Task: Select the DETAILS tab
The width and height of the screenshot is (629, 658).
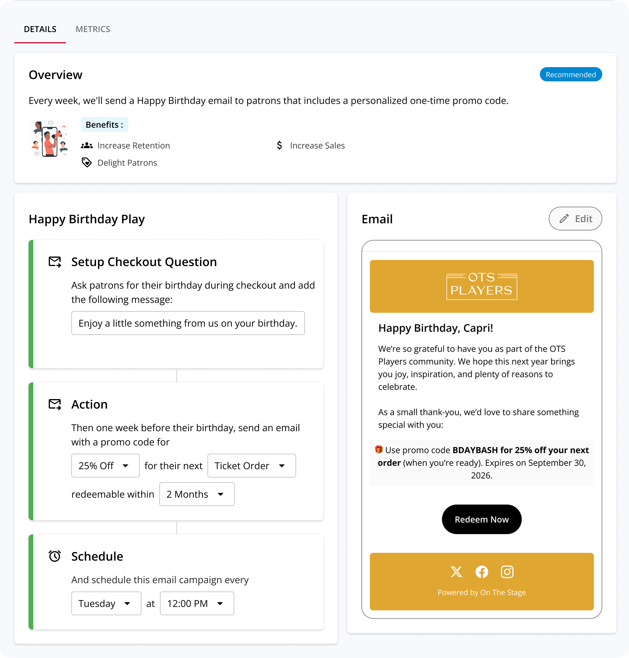Action: (x=40, y=29)
